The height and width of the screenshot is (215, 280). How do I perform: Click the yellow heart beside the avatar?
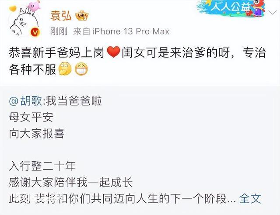[13, 8]
